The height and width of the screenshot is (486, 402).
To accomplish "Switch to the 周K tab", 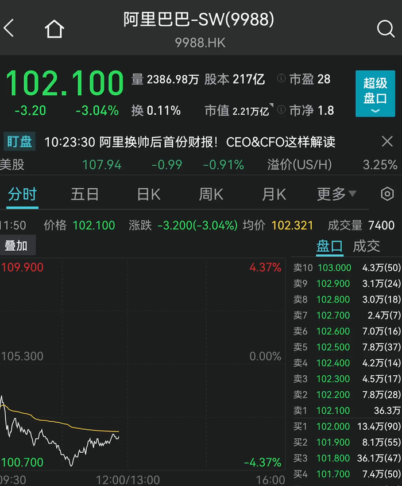I will coord(211,195).
